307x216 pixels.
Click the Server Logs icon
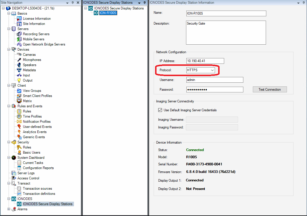coord(14,173)
